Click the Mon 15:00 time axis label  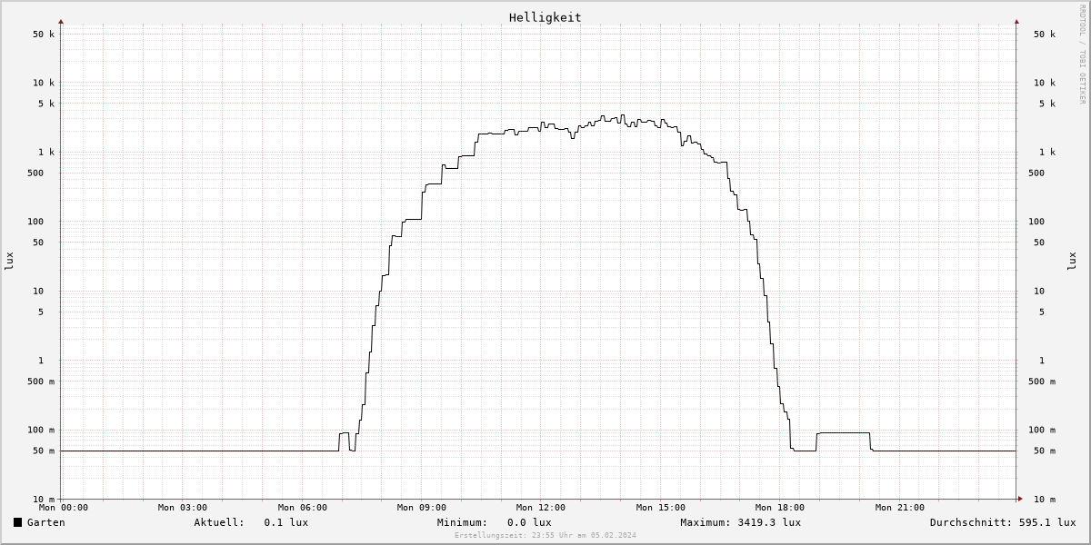point(661,508)
